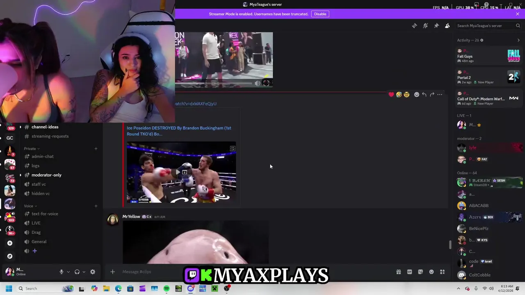
Task: Join the staff vc voice channel
Action: click(x=39, y=184)
